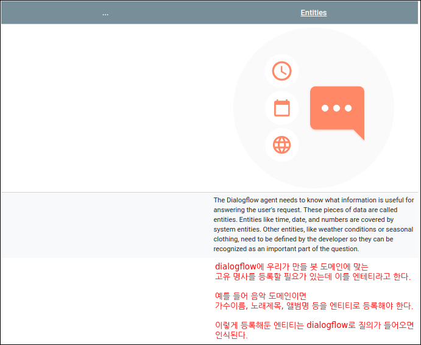Click the red word '인식된다.'
This screenshot has width=421, height=345.
pos(231,335)
